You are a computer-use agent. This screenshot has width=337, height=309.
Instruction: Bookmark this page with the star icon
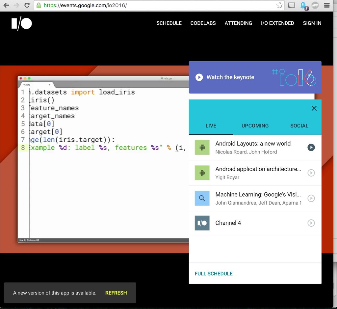(280, 5)
